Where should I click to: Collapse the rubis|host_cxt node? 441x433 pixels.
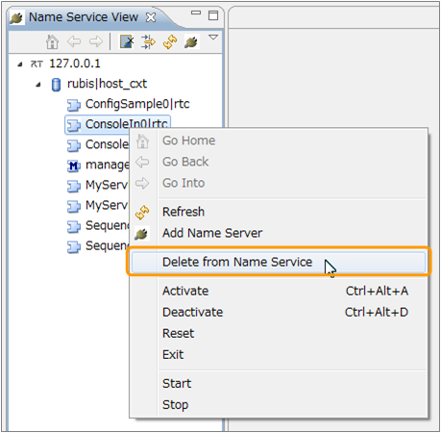coord(38,85)
